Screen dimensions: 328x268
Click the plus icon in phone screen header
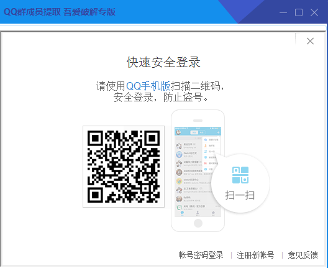coord(218,132)
